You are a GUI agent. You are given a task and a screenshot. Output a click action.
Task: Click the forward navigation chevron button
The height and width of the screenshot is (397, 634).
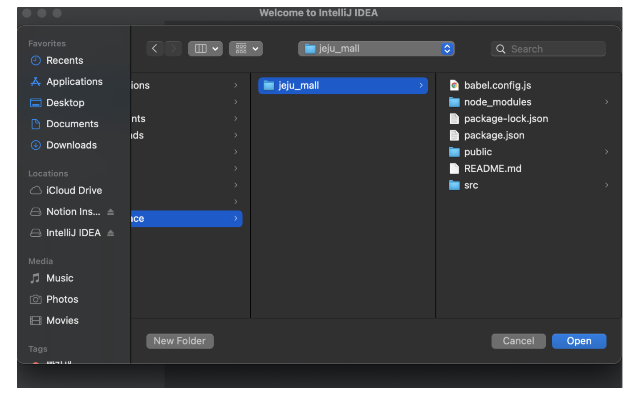(x=174, y=49)
